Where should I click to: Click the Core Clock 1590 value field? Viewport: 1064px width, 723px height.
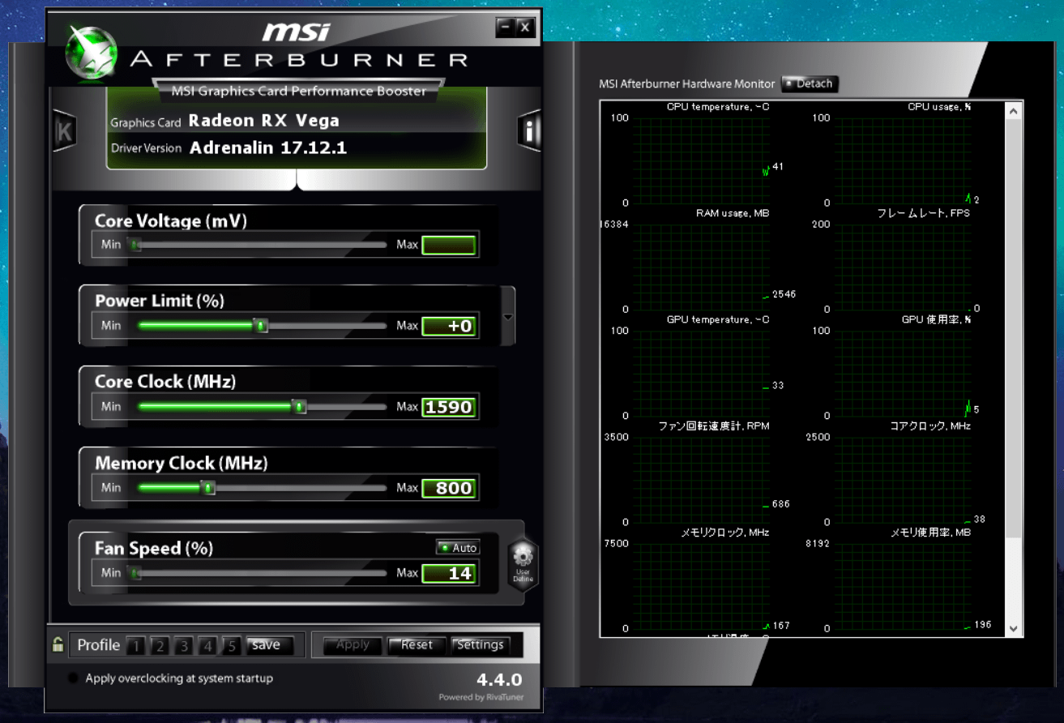click(x=449, y=407)
